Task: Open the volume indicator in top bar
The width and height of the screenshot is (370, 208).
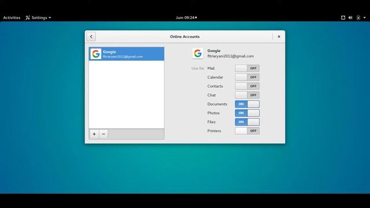Action: 350,18
